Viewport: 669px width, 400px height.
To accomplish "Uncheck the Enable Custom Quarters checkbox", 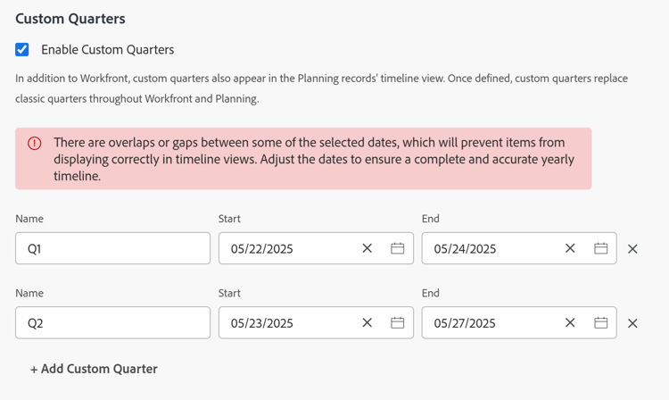I will point(22,50).
